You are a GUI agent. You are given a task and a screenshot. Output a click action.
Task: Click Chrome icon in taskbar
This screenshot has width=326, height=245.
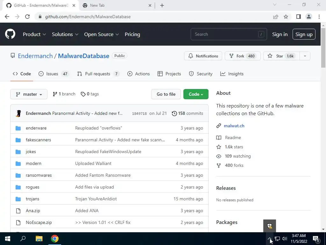(55, 239)
